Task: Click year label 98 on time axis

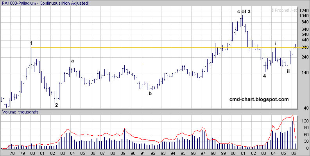Action: (x=213, y=153)
